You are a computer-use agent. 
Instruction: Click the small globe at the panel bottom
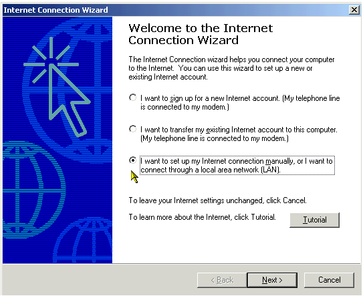tap(84, 240)
